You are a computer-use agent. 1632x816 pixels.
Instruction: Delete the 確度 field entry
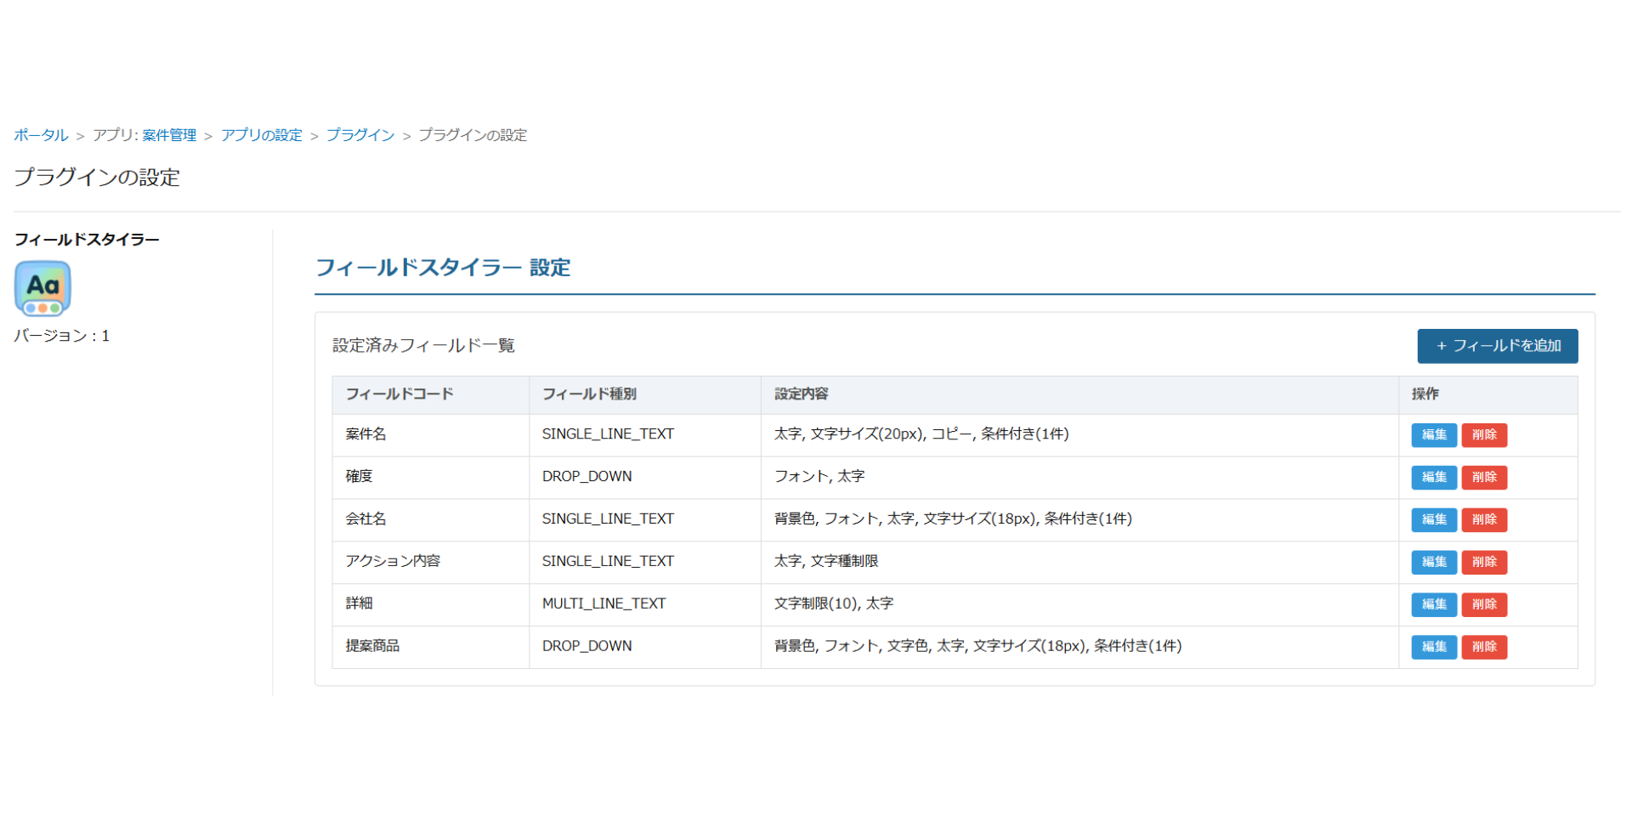tap(1483, 478)
